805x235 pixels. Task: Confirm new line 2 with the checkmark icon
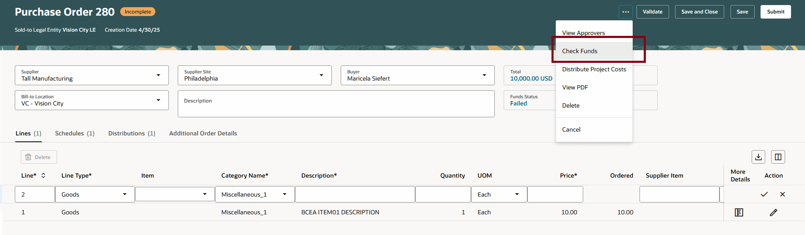point(764,194)
